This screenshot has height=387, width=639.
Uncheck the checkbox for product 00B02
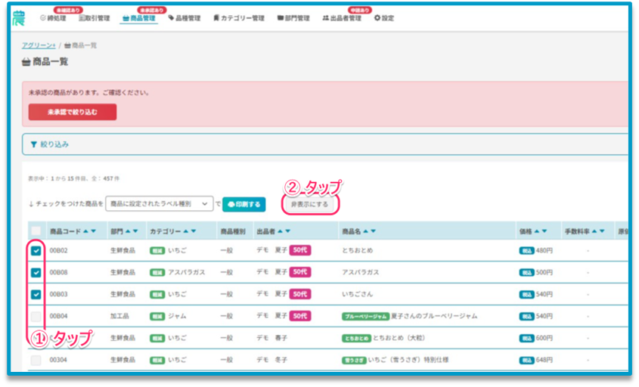click(36, 251)
